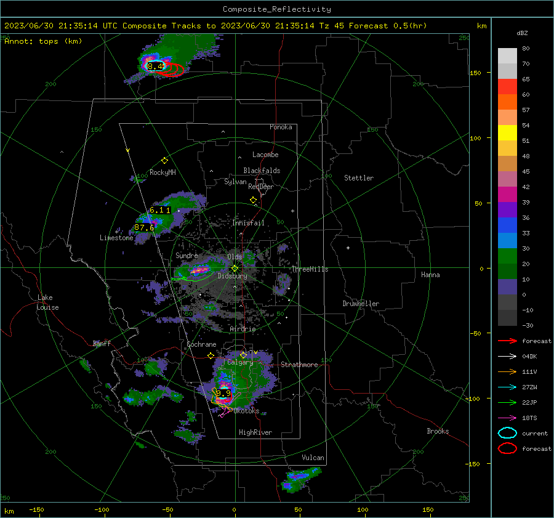This screenshot has width=554, height=518.
Task: Click the Composite_Reflectivity title
Action: pyautogui.click(x=277, y=9)
